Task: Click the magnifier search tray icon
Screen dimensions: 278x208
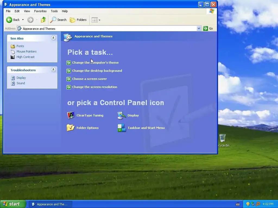Action: (x=258, y=204)
